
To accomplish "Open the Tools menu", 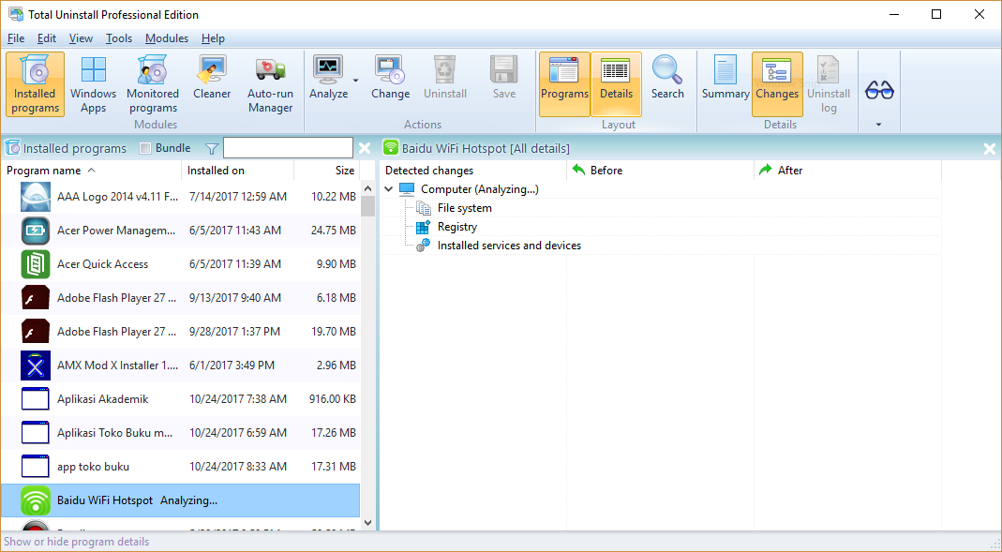I will pyautogui.click(x=119, y=38).
